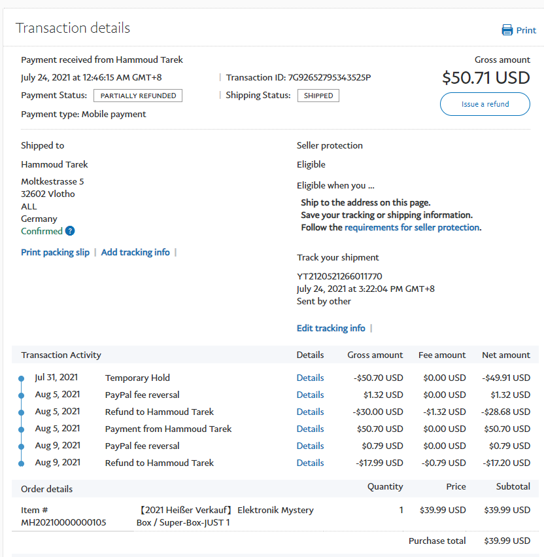The width and height of the screenshot is (544, 557).
Task: Open Details for the -$30.00 refund row
Action: click(x=310, y=412)
